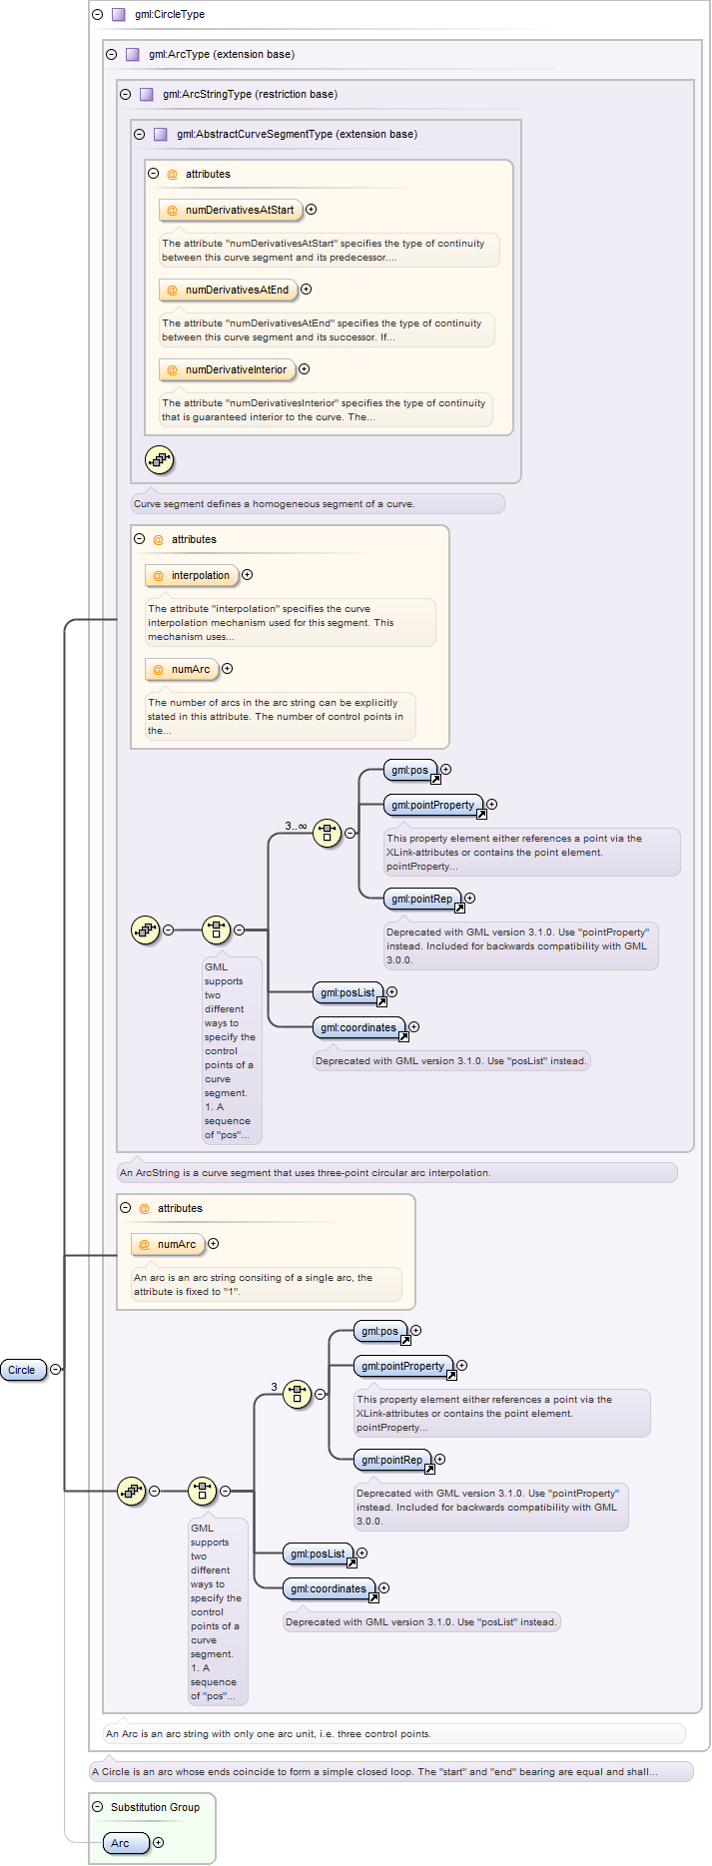Select gml:pointProperty under the 3..∞ choice
The image size is (712, 1866).
pos(434,806)
